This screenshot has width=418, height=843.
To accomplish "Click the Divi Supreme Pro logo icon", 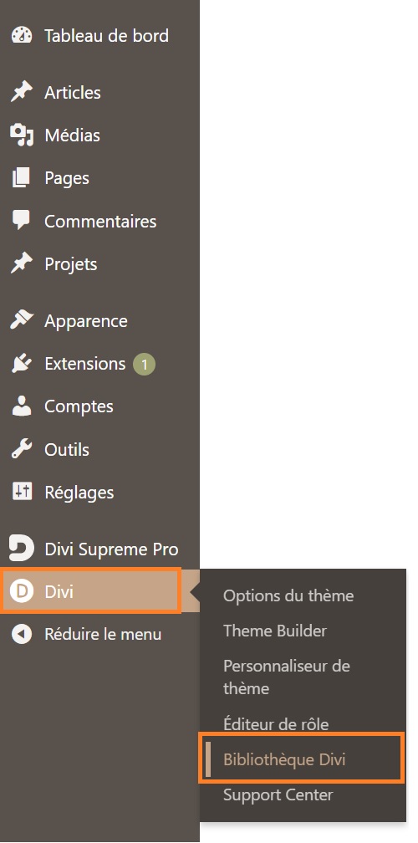I will tap(22, 549).
